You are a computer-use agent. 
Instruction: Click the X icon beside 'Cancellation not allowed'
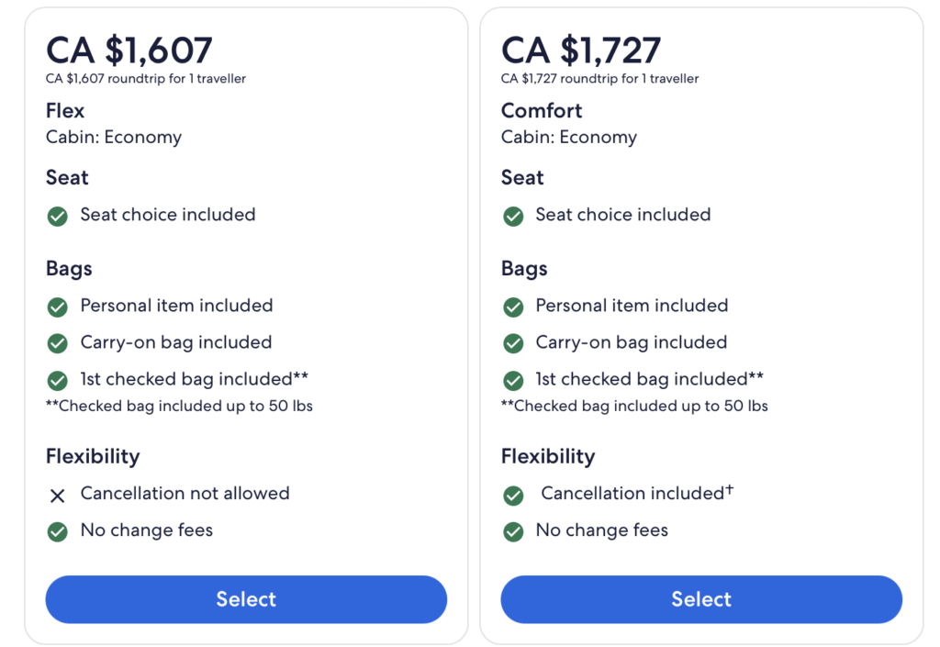(58, 496)
